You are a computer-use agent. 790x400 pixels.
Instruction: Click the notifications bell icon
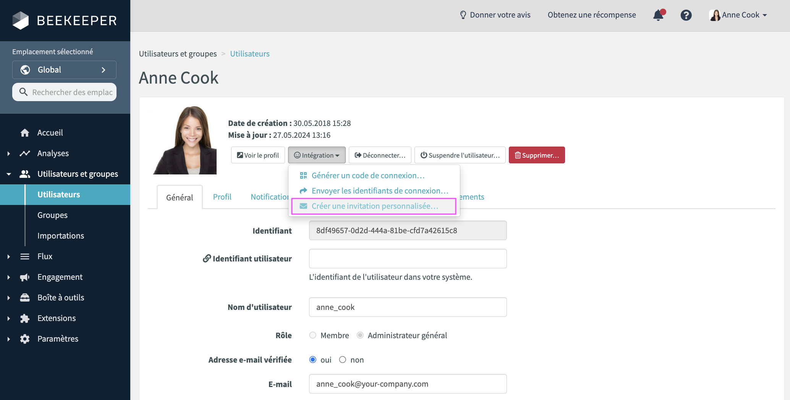click(x=658, y=15)
